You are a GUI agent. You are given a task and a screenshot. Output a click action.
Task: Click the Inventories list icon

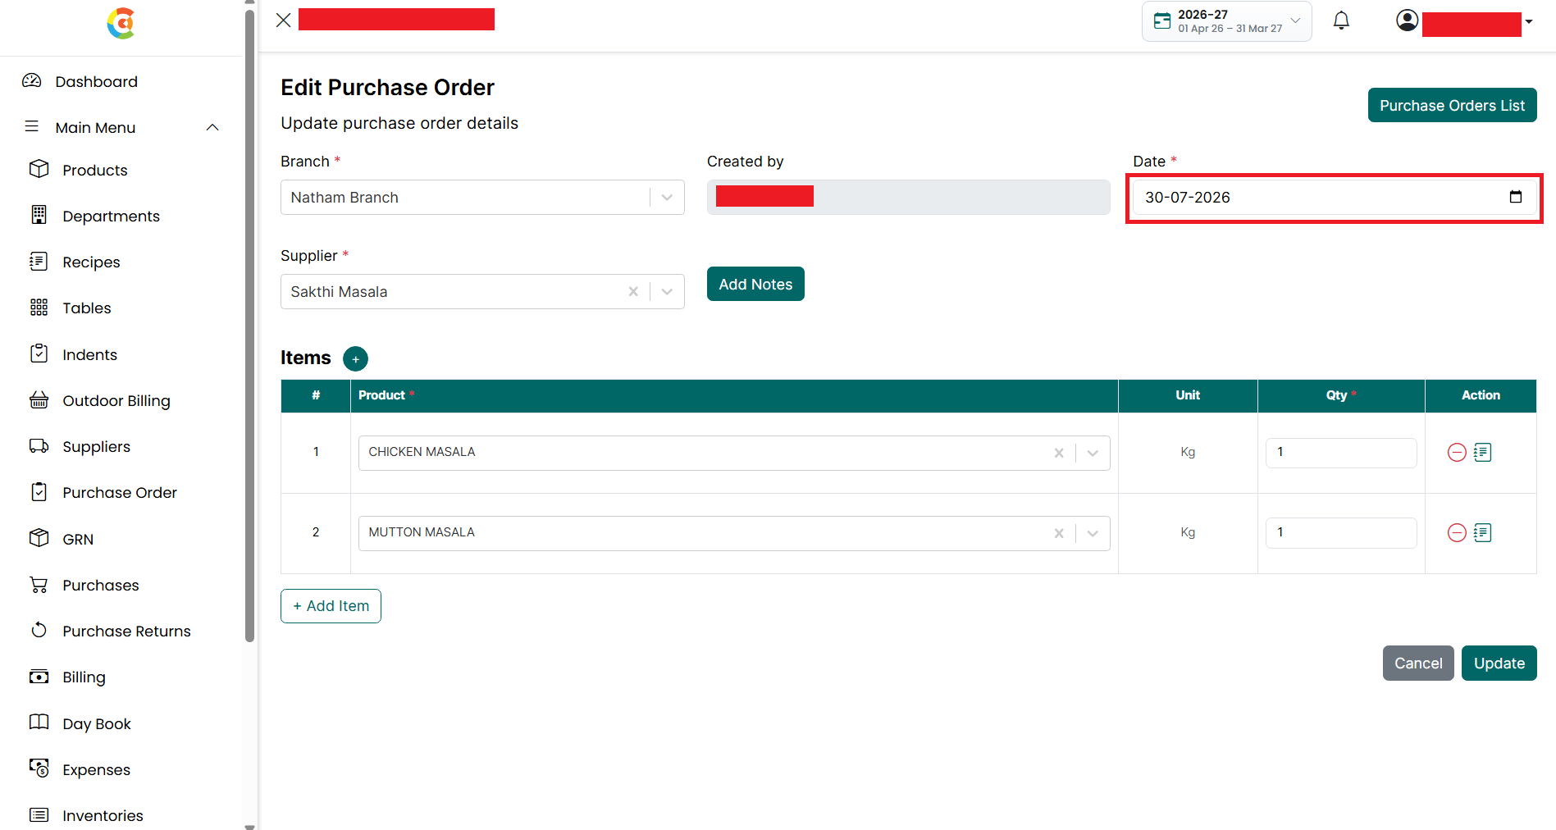pos(39,815)
